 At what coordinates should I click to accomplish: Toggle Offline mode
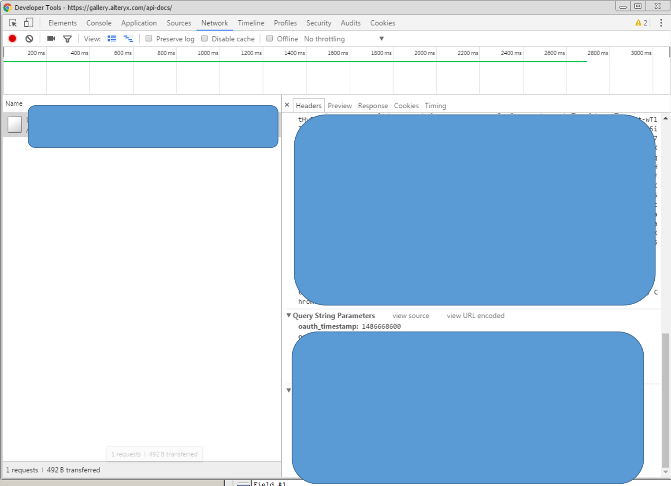pos(269,38)
